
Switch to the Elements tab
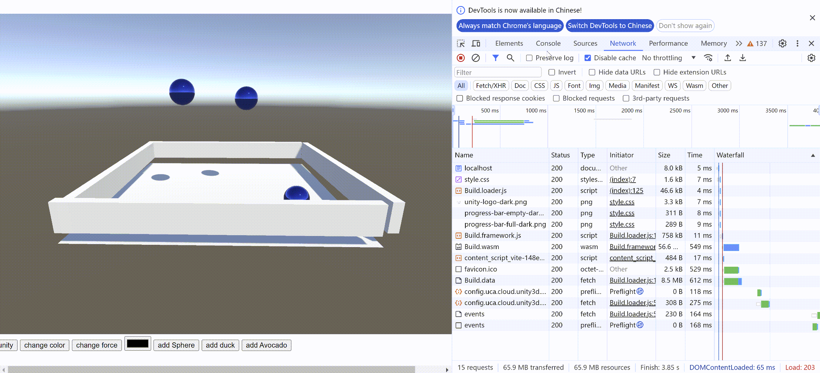tap(509, 43)
